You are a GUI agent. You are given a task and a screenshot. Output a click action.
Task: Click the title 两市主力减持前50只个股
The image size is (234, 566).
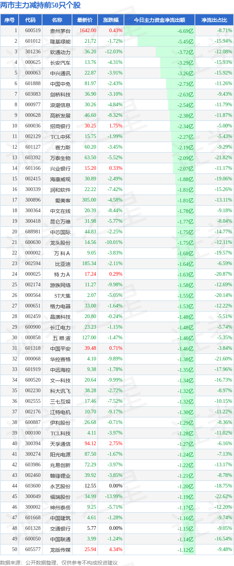[x=41, y=5]
